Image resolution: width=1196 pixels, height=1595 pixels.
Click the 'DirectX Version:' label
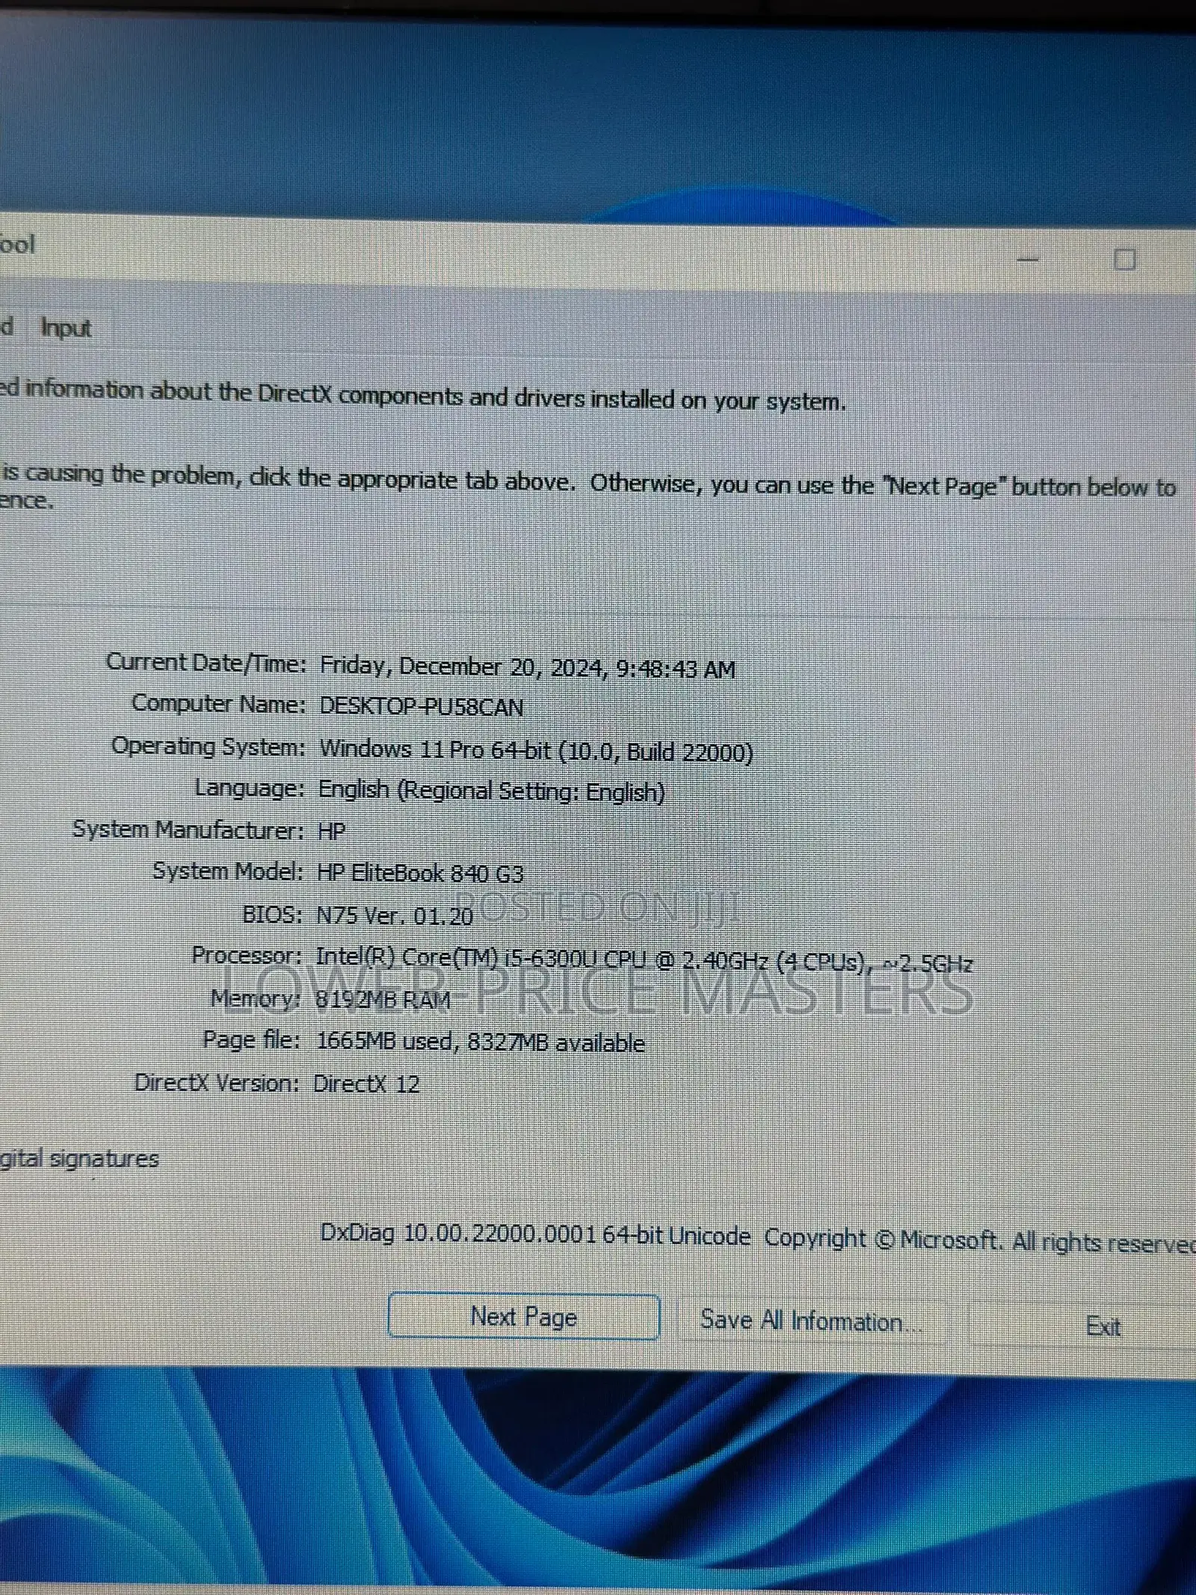(217, 1082)
